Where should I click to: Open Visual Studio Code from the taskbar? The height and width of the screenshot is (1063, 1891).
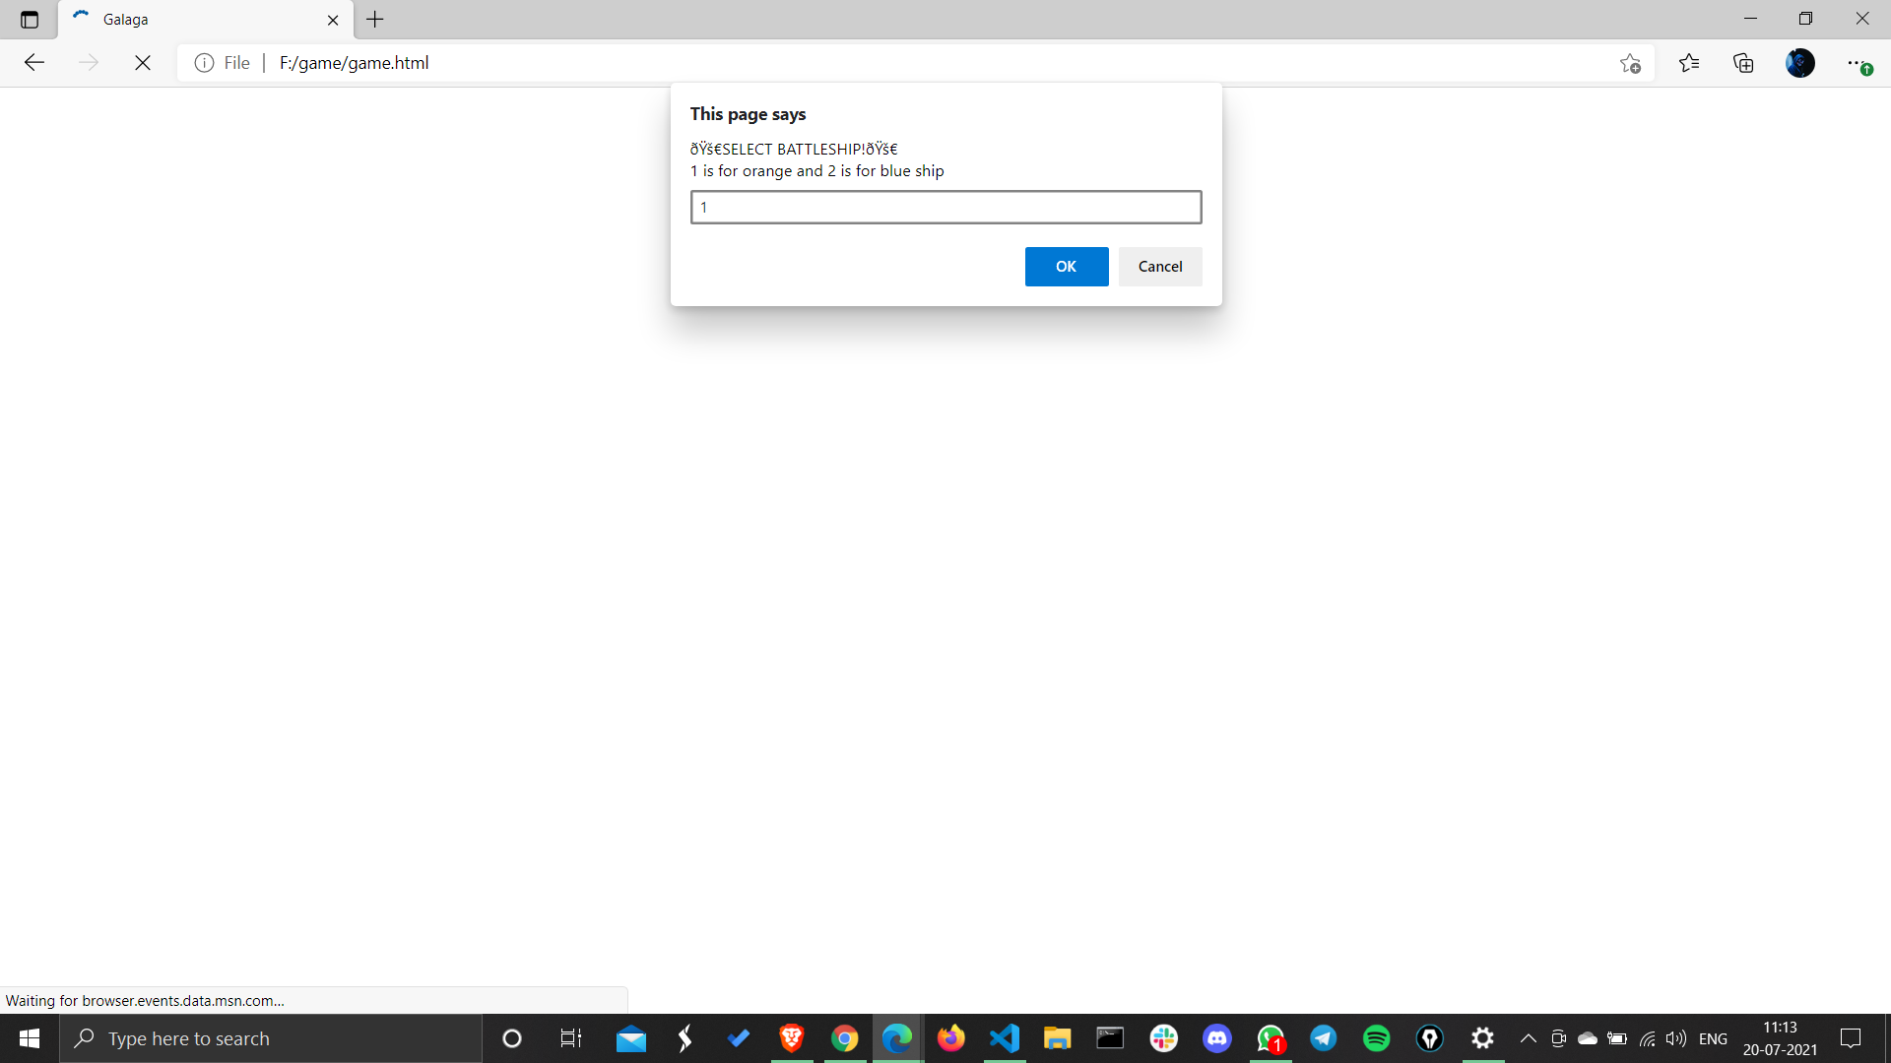[x=1005, y=1038]
